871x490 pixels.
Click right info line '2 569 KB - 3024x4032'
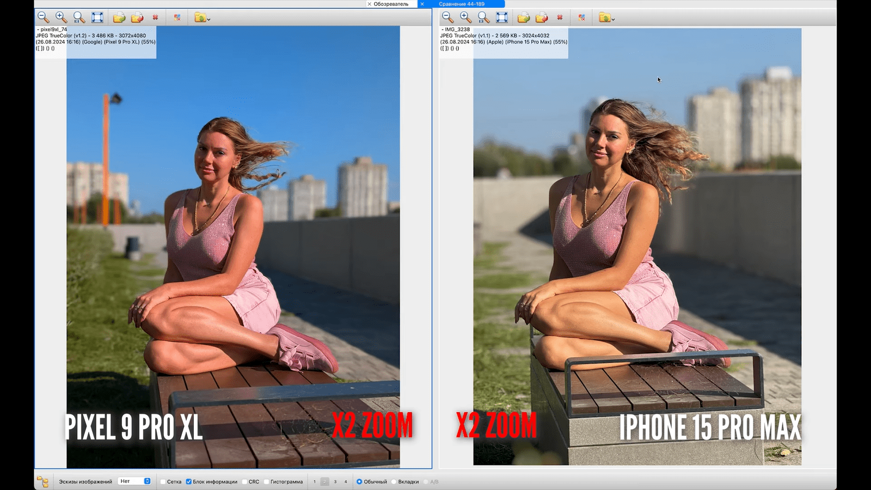(x=522, y=35)
